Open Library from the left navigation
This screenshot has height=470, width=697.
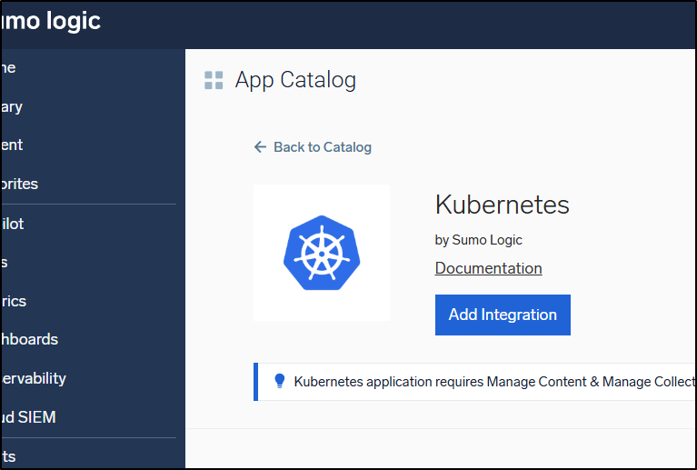click(x=12, y=106)
